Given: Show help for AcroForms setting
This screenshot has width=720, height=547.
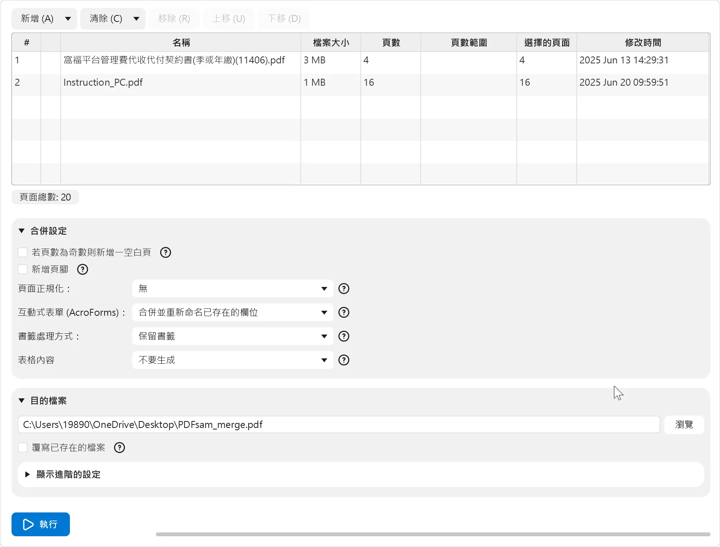Looking at the screenshot, I should click(x=344, y=312).
